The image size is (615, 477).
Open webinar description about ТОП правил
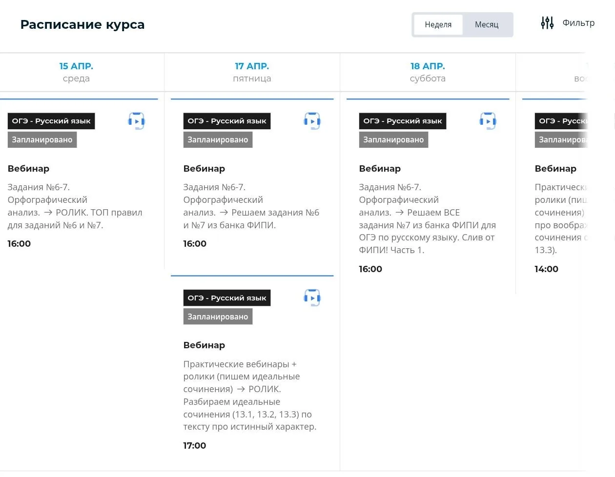[75, 206]
